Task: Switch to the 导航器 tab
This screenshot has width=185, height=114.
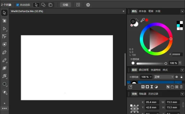Action: click(143, 94)
